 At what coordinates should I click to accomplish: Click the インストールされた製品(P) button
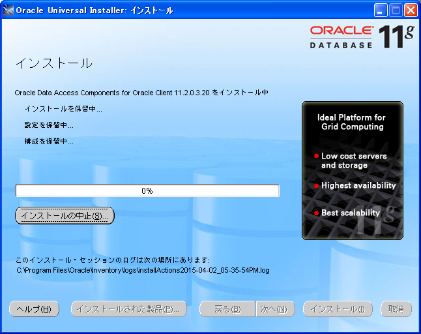pyautogui.click(x=128, y=309)
